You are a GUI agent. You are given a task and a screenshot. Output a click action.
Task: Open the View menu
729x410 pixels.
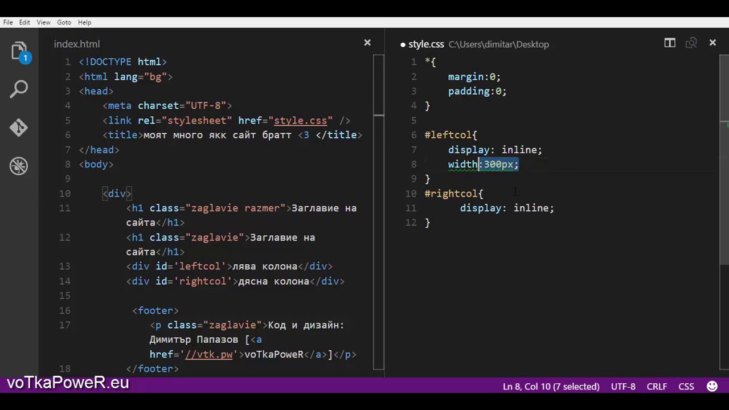click(44, 22)
